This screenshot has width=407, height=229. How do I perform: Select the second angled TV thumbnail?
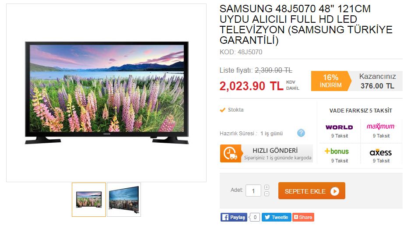[124, 200]
